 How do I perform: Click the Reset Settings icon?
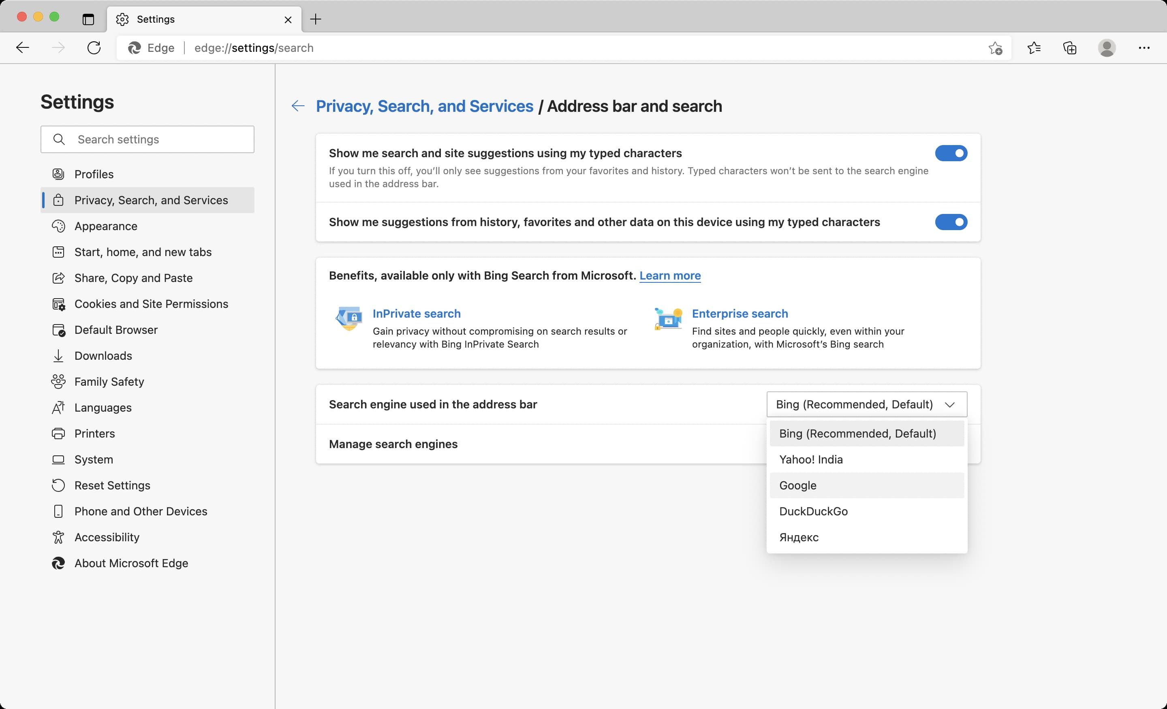tap(58, 485)
